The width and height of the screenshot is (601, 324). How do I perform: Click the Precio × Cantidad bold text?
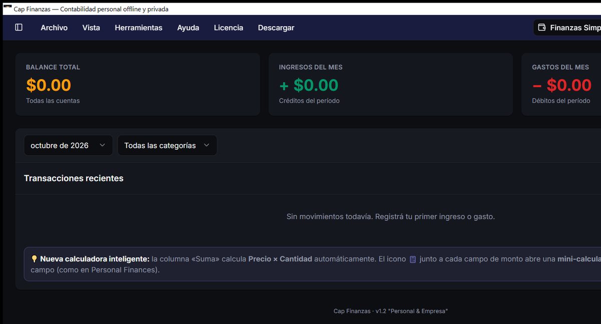[280, 259]
